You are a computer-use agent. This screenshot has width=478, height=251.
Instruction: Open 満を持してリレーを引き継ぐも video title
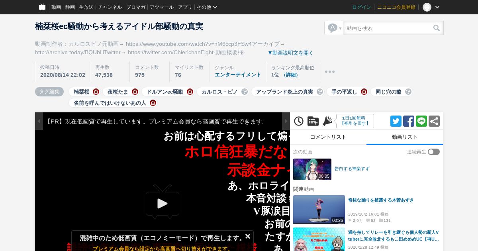394,235
